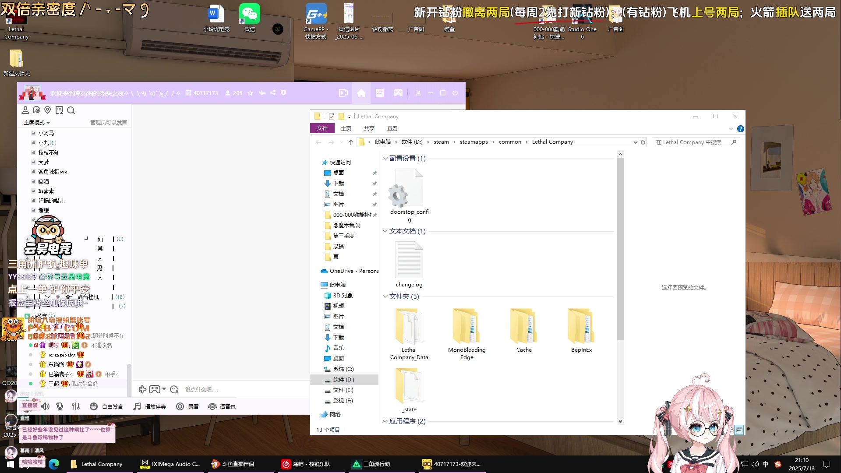
Task: Open the Windows Start menu
Action: tap(11, 464)
